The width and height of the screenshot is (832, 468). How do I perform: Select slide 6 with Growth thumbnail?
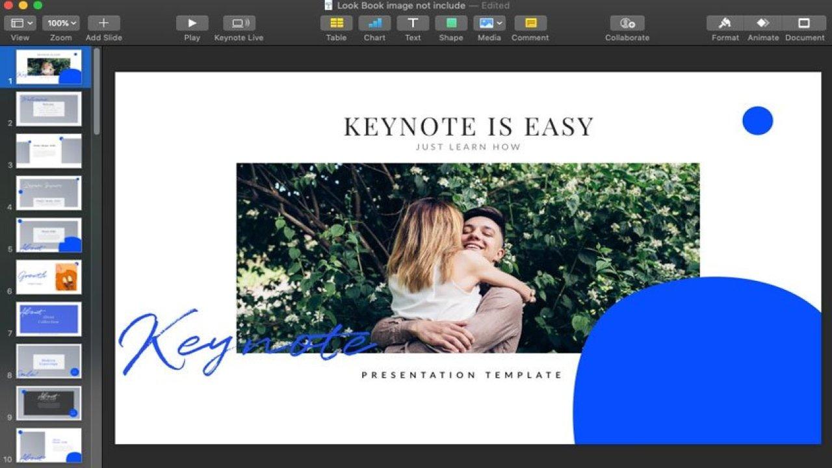click(49, 276)
